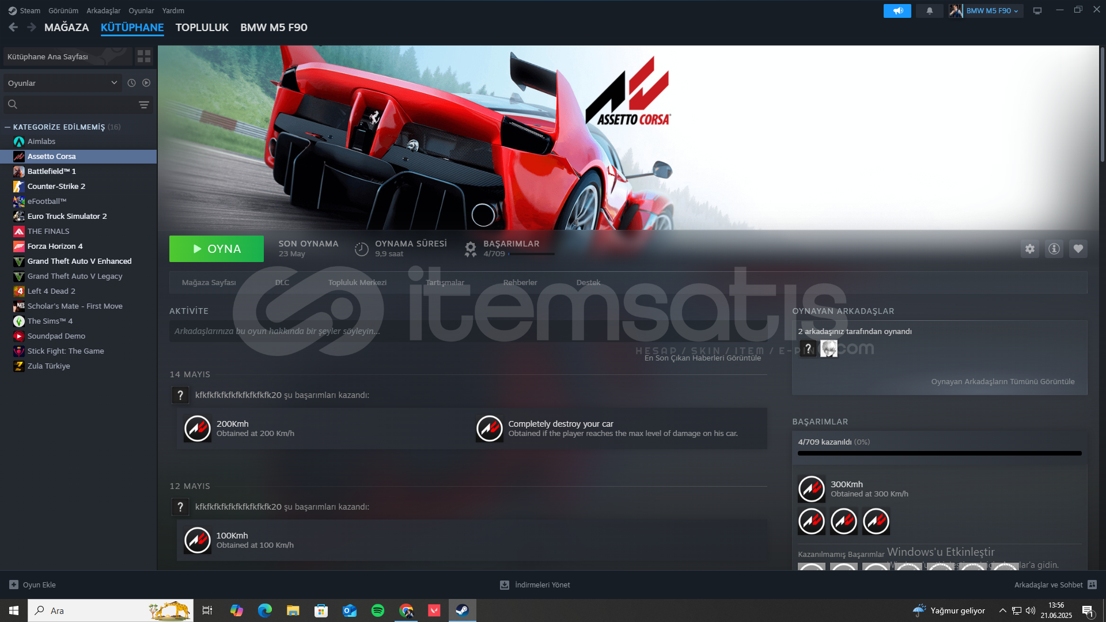This screenshot has width=1106, height=622.
Task: Open the Mağaza Sayfası link
Action: tap(209, 282)
